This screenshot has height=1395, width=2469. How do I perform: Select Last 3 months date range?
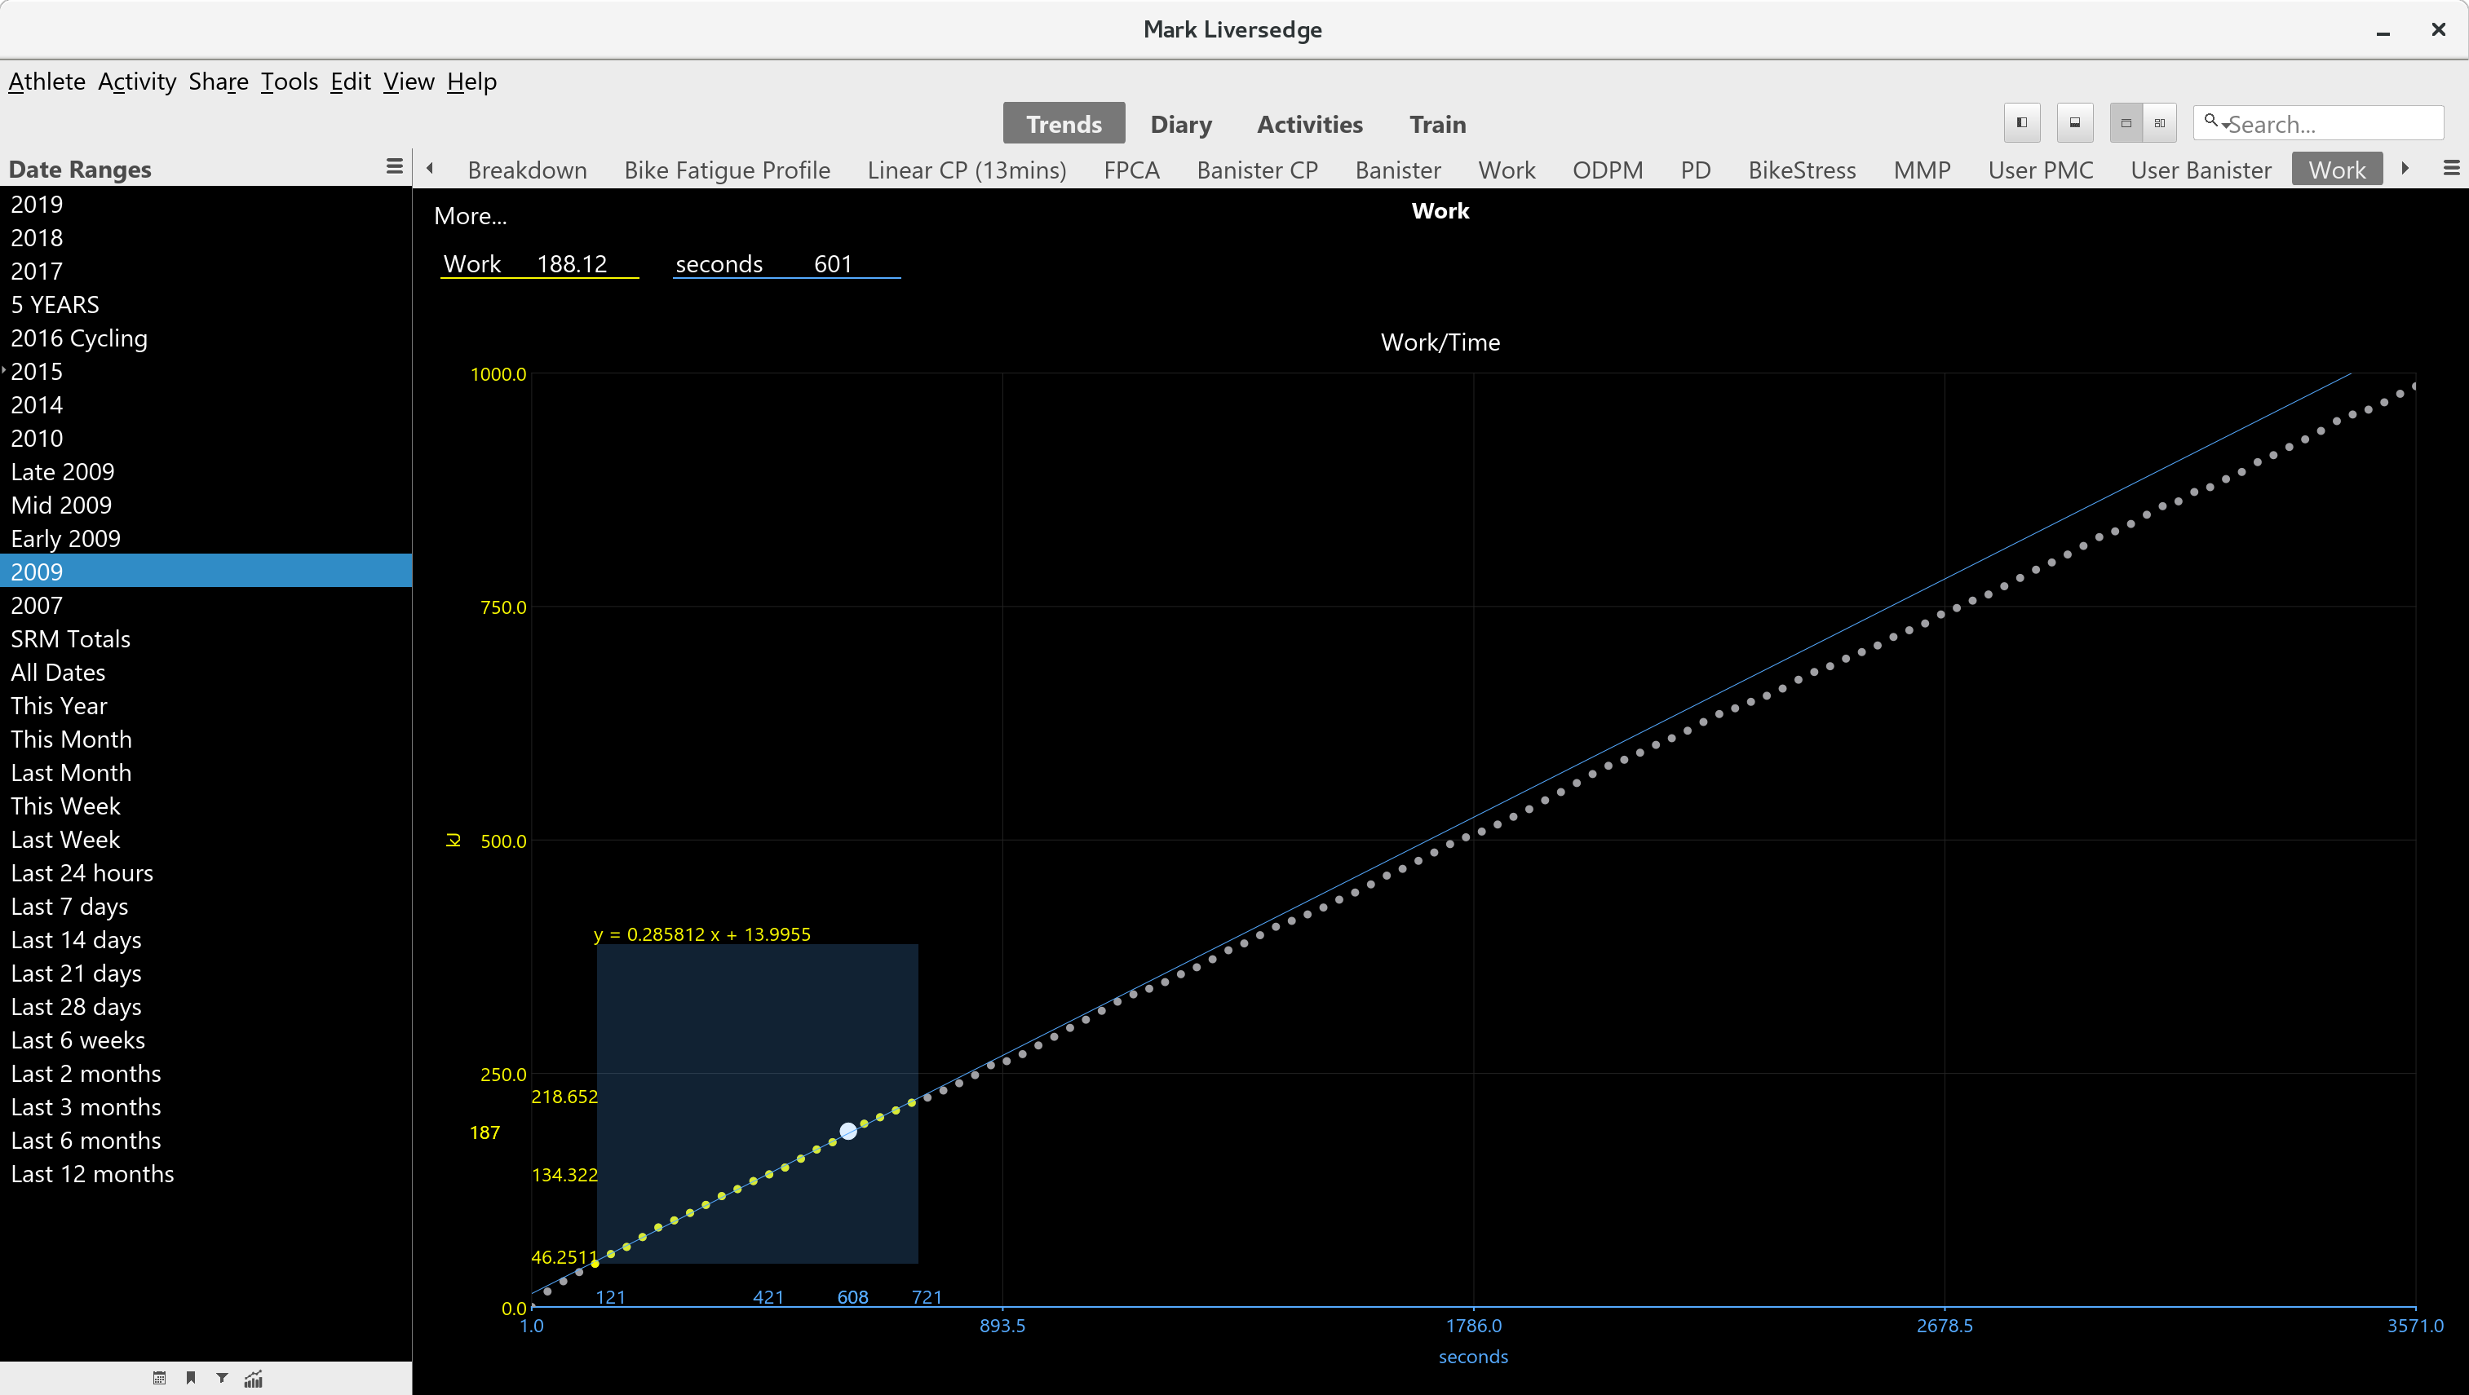point(86,1106)
